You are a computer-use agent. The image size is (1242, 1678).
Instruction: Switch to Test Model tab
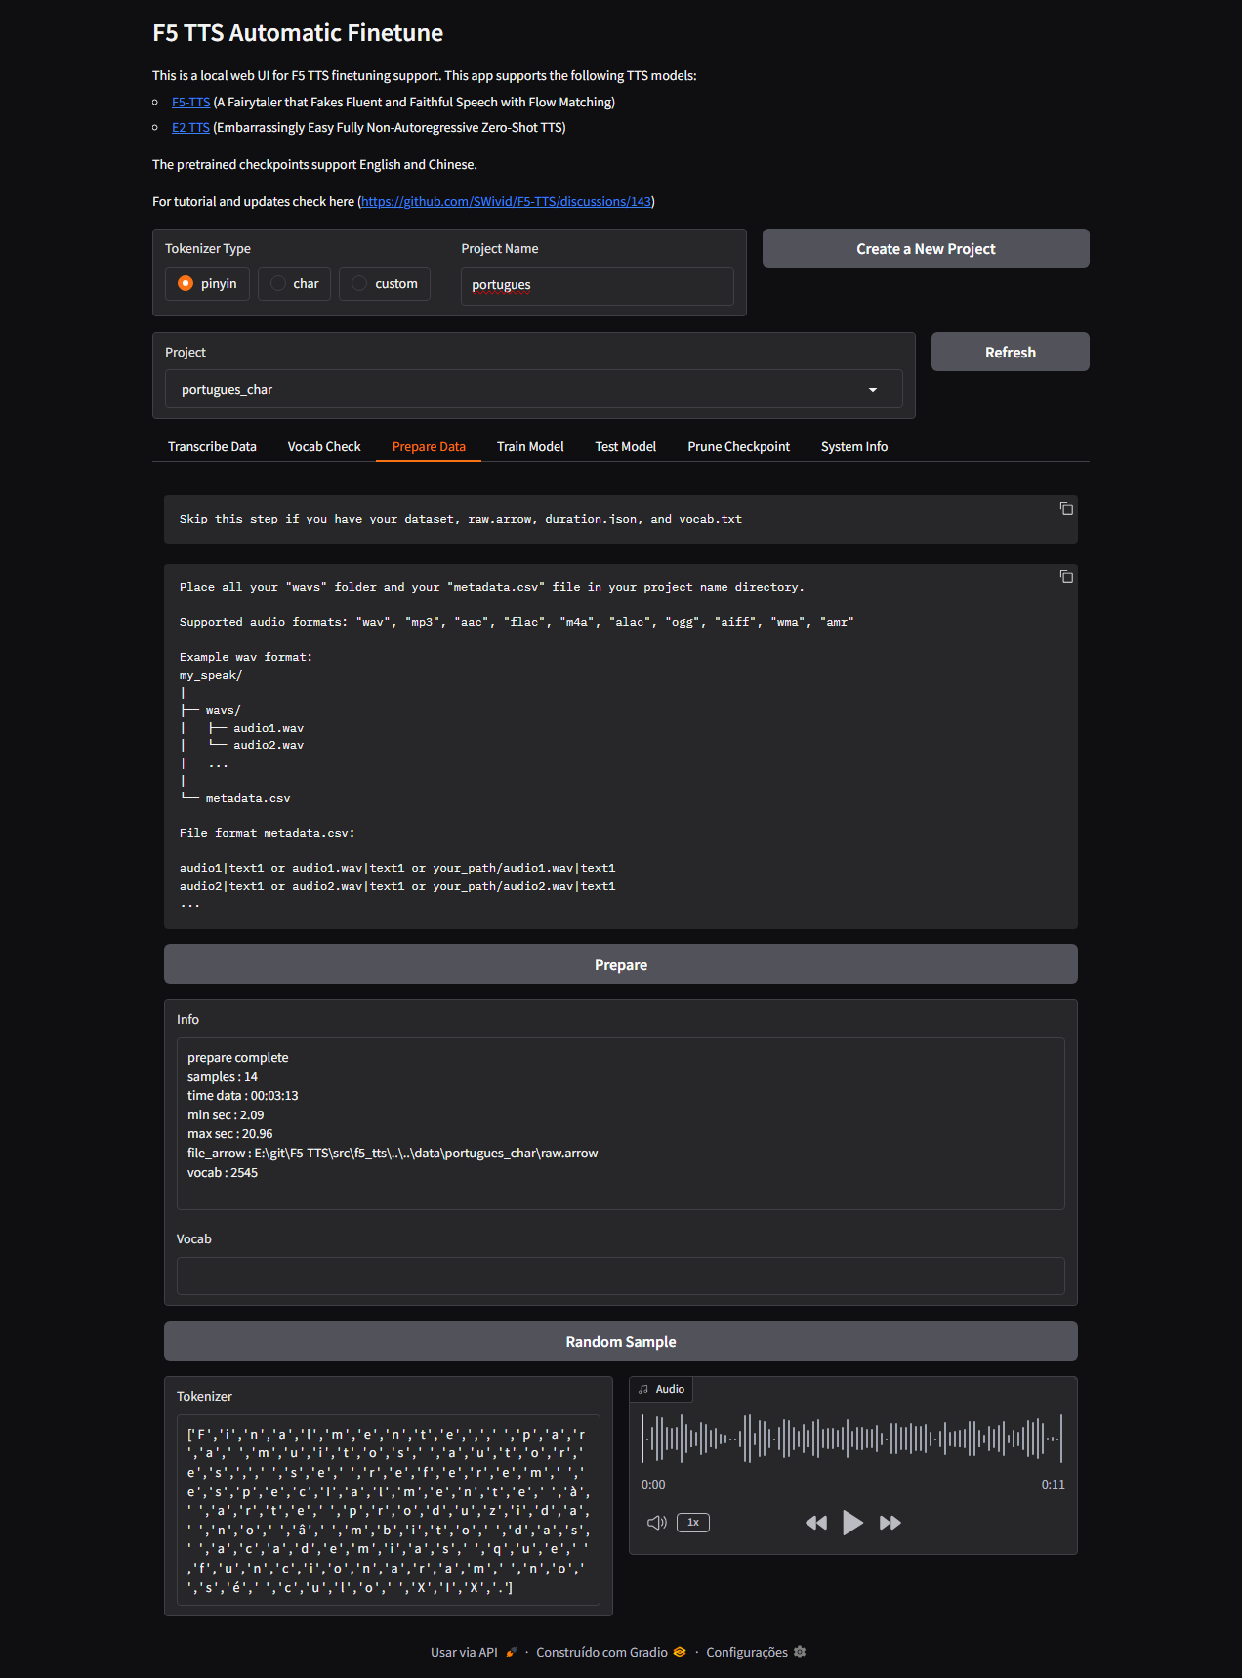coord(626,446)
